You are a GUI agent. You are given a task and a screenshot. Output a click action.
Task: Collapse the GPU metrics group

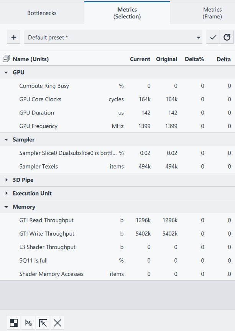point(7,73)
